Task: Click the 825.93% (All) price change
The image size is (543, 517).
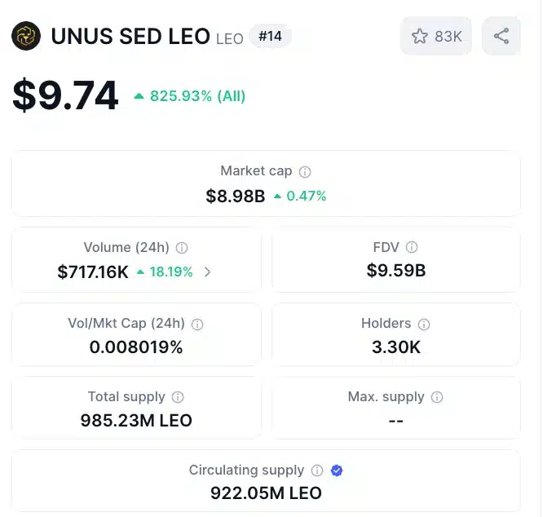Action: (x=190, y=96)
